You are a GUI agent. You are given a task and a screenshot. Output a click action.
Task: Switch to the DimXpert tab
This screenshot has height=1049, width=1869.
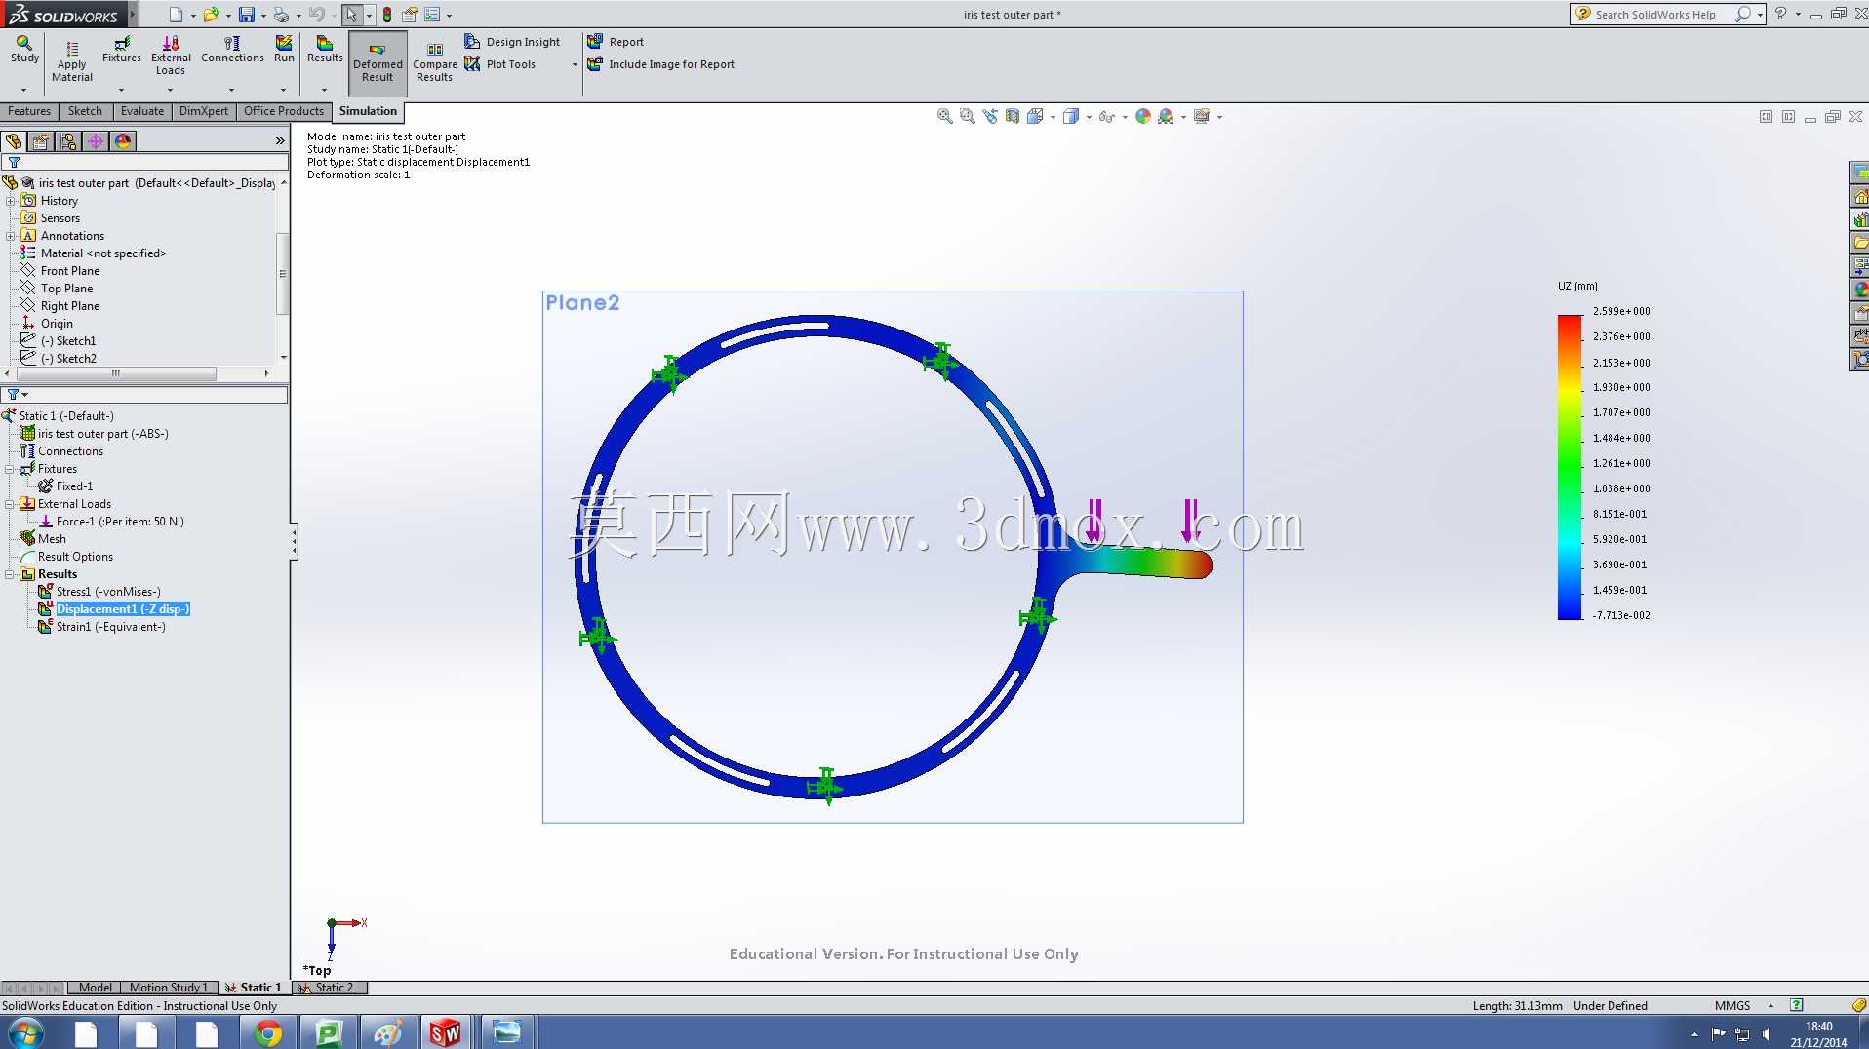point(204,111)
